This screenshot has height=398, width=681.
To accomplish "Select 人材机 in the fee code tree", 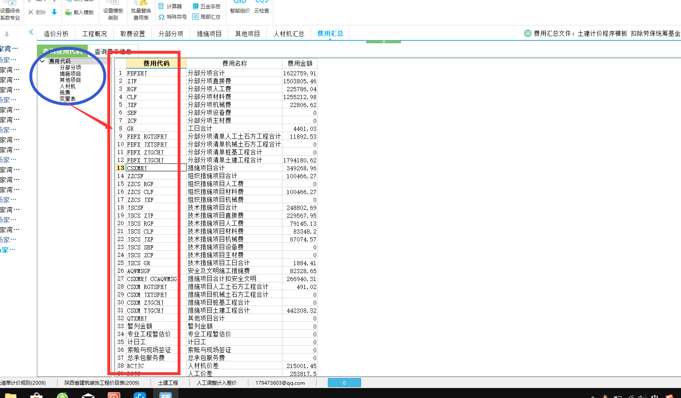I will click(67, 86).
